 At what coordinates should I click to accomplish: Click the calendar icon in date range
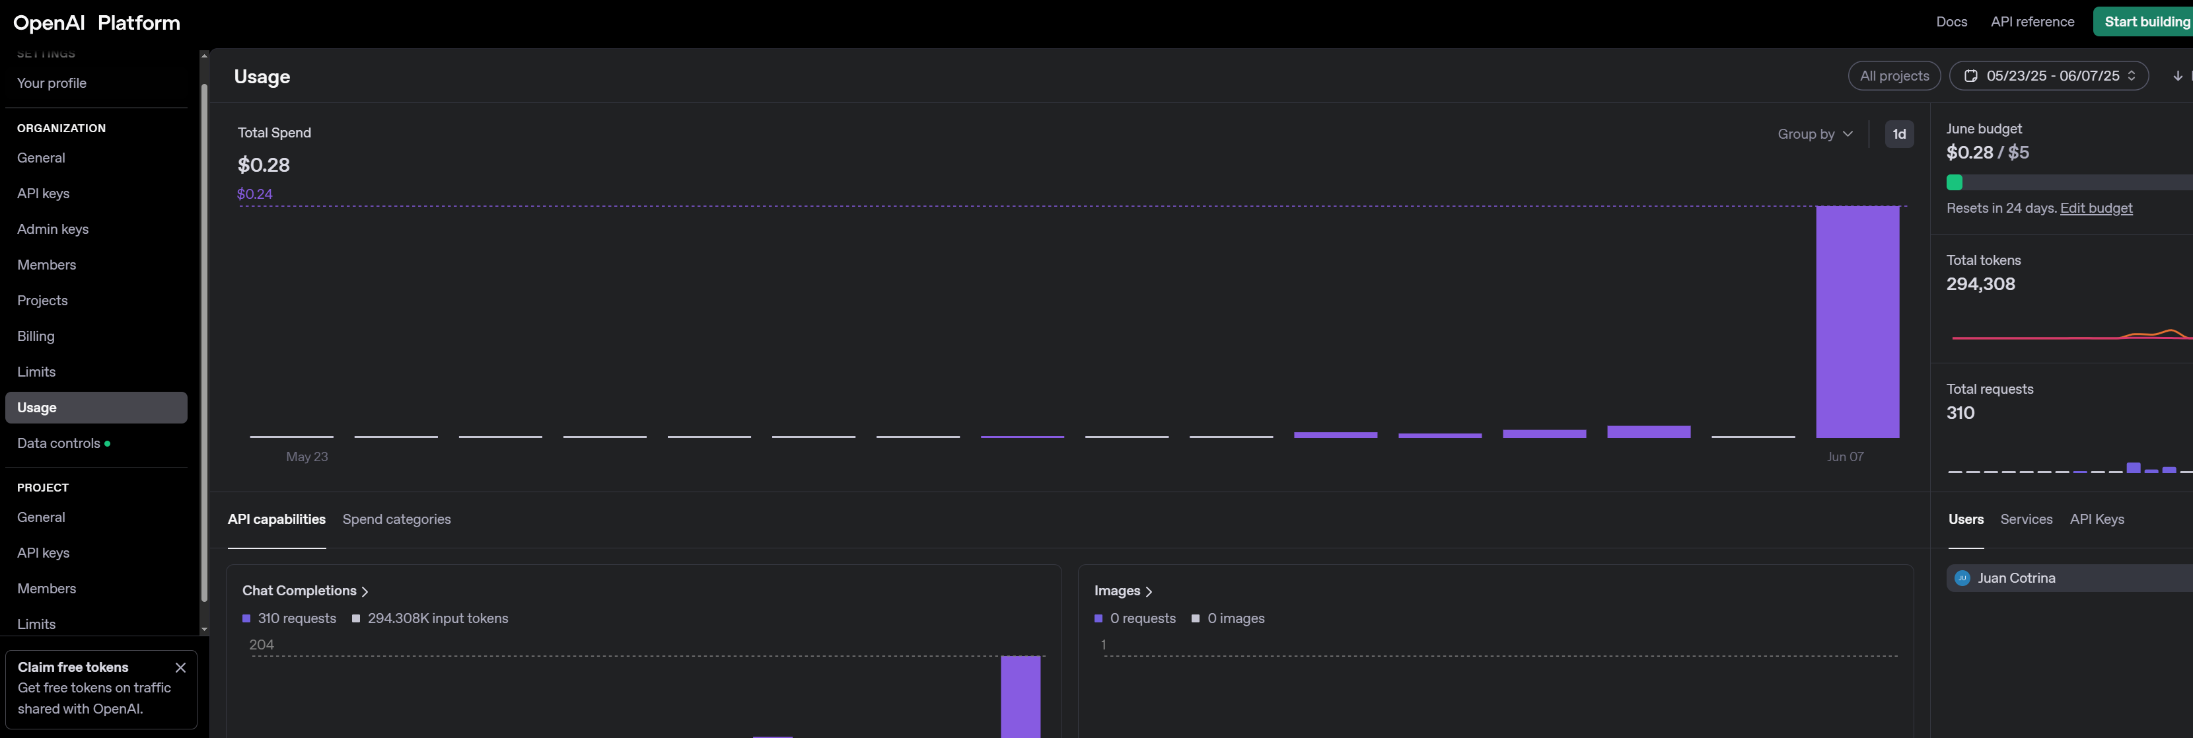[1970, 76]
